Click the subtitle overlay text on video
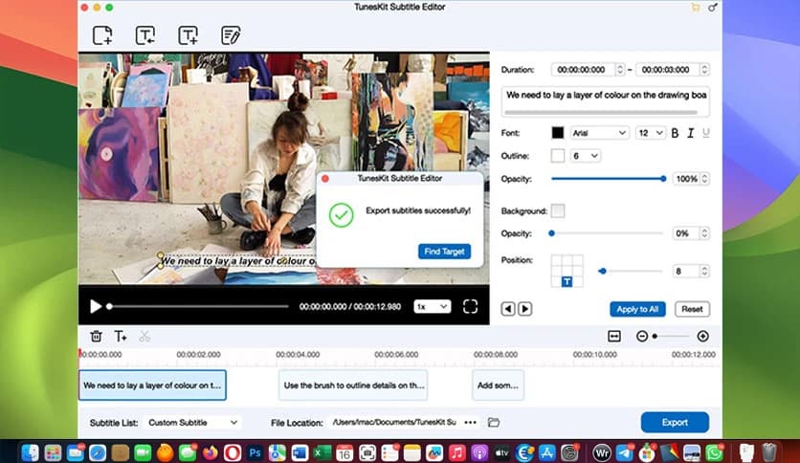 238,261
